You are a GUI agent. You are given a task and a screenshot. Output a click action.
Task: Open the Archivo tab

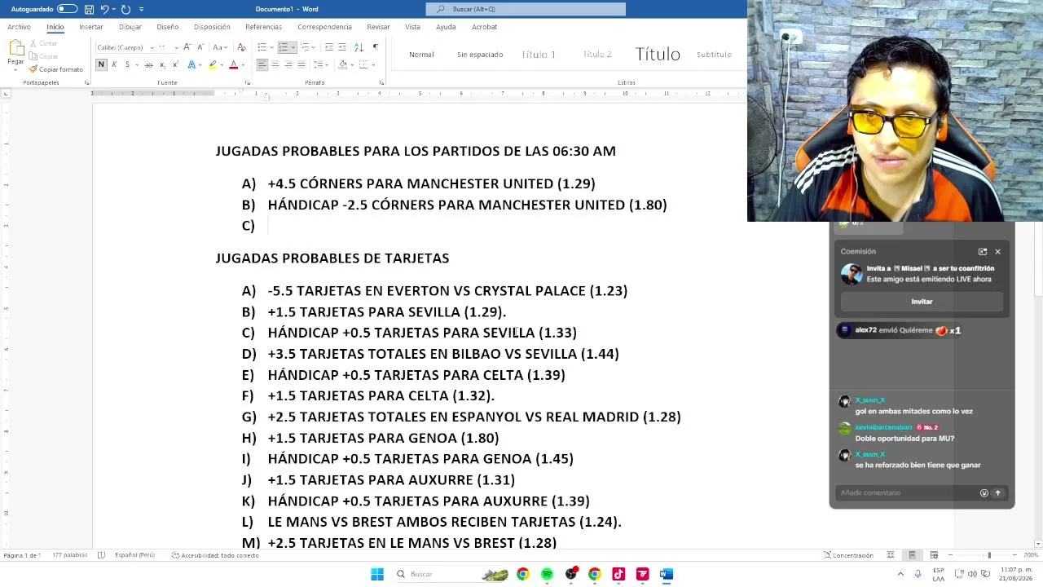(x=19, y=27)
